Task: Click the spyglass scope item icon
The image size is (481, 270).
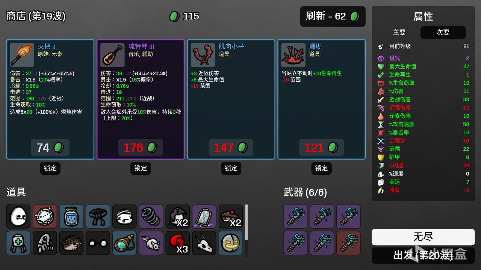Action: [124, 243]
